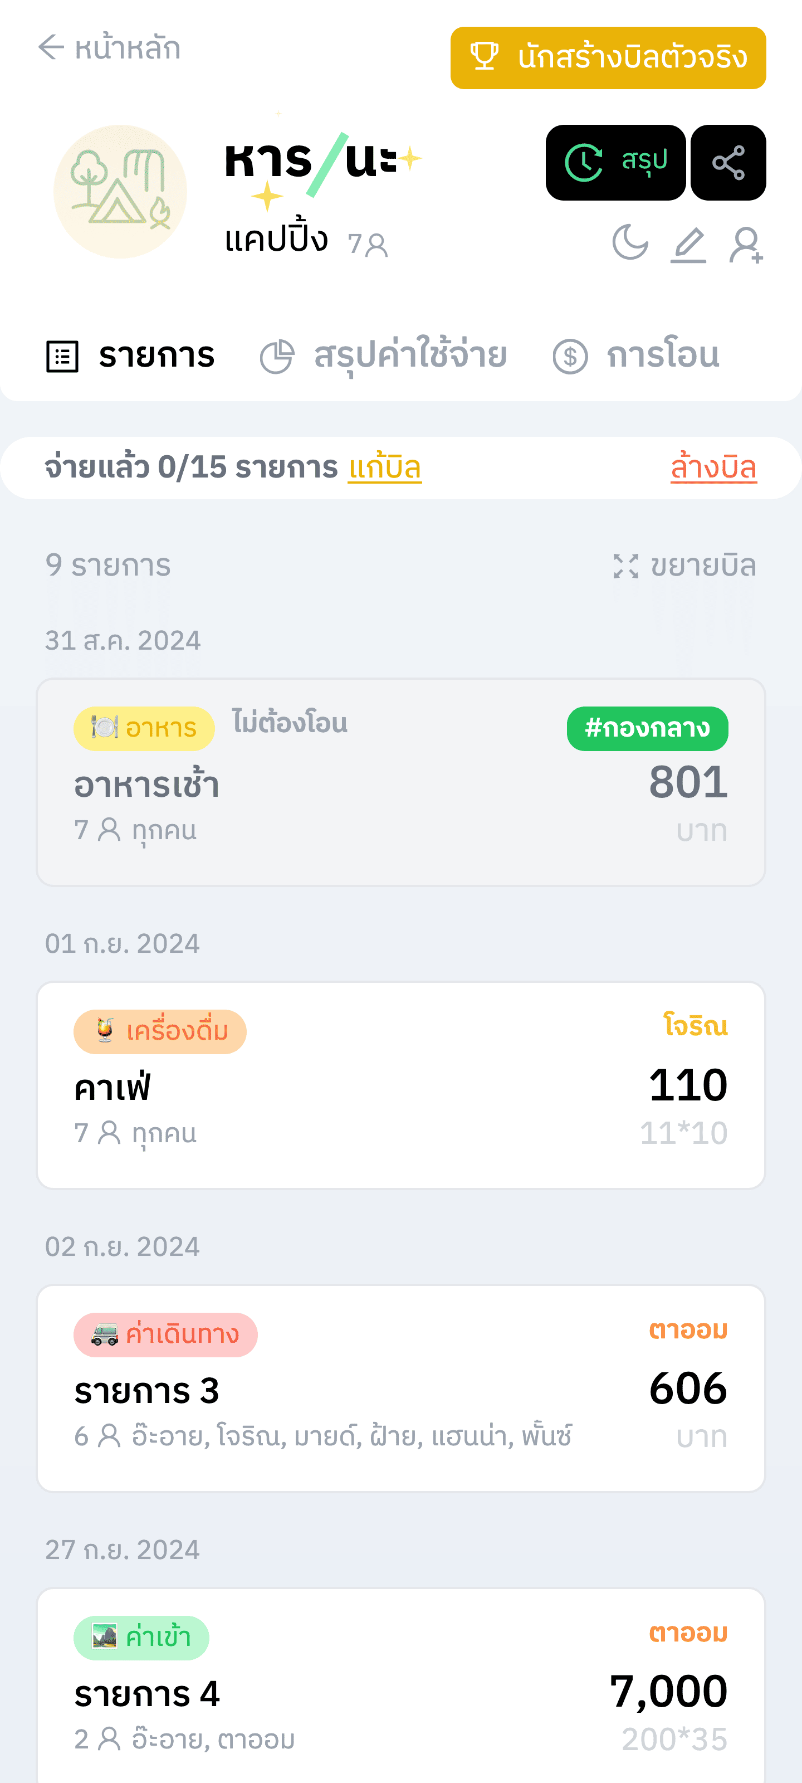Go back with หน้าหลัก arrow
Viewport: 802px width, 1783px height.
coord(109,48)
